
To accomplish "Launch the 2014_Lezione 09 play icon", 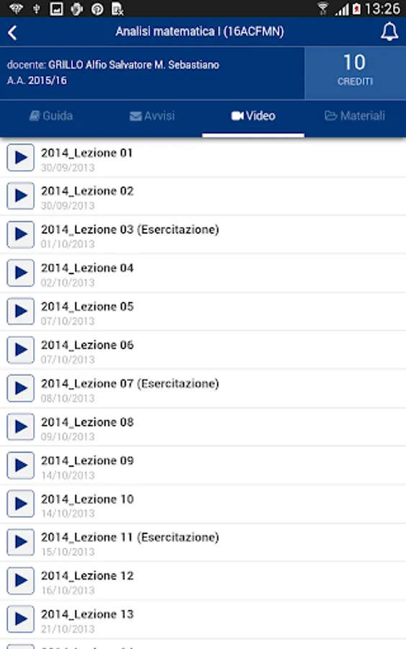I will pos(20,465).
